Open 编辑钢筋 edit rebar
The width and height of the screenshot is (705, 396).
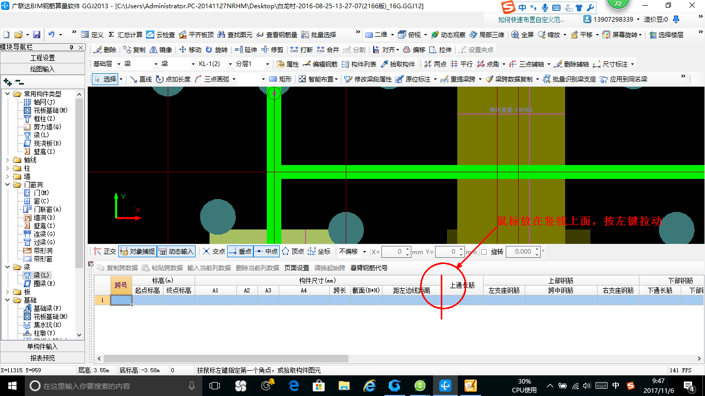pos(321,64)
